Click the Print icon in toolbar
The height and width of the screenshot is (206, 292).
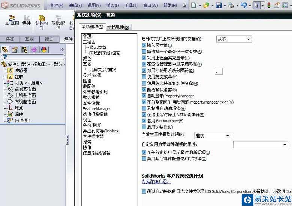tap(231, 5)
